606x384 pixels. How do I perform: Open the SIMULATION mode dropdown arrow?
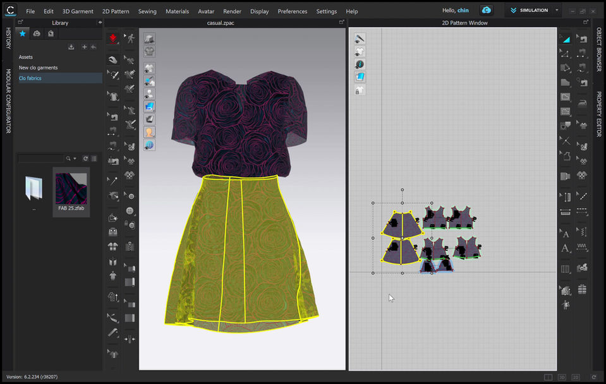[x=557, y=11]
